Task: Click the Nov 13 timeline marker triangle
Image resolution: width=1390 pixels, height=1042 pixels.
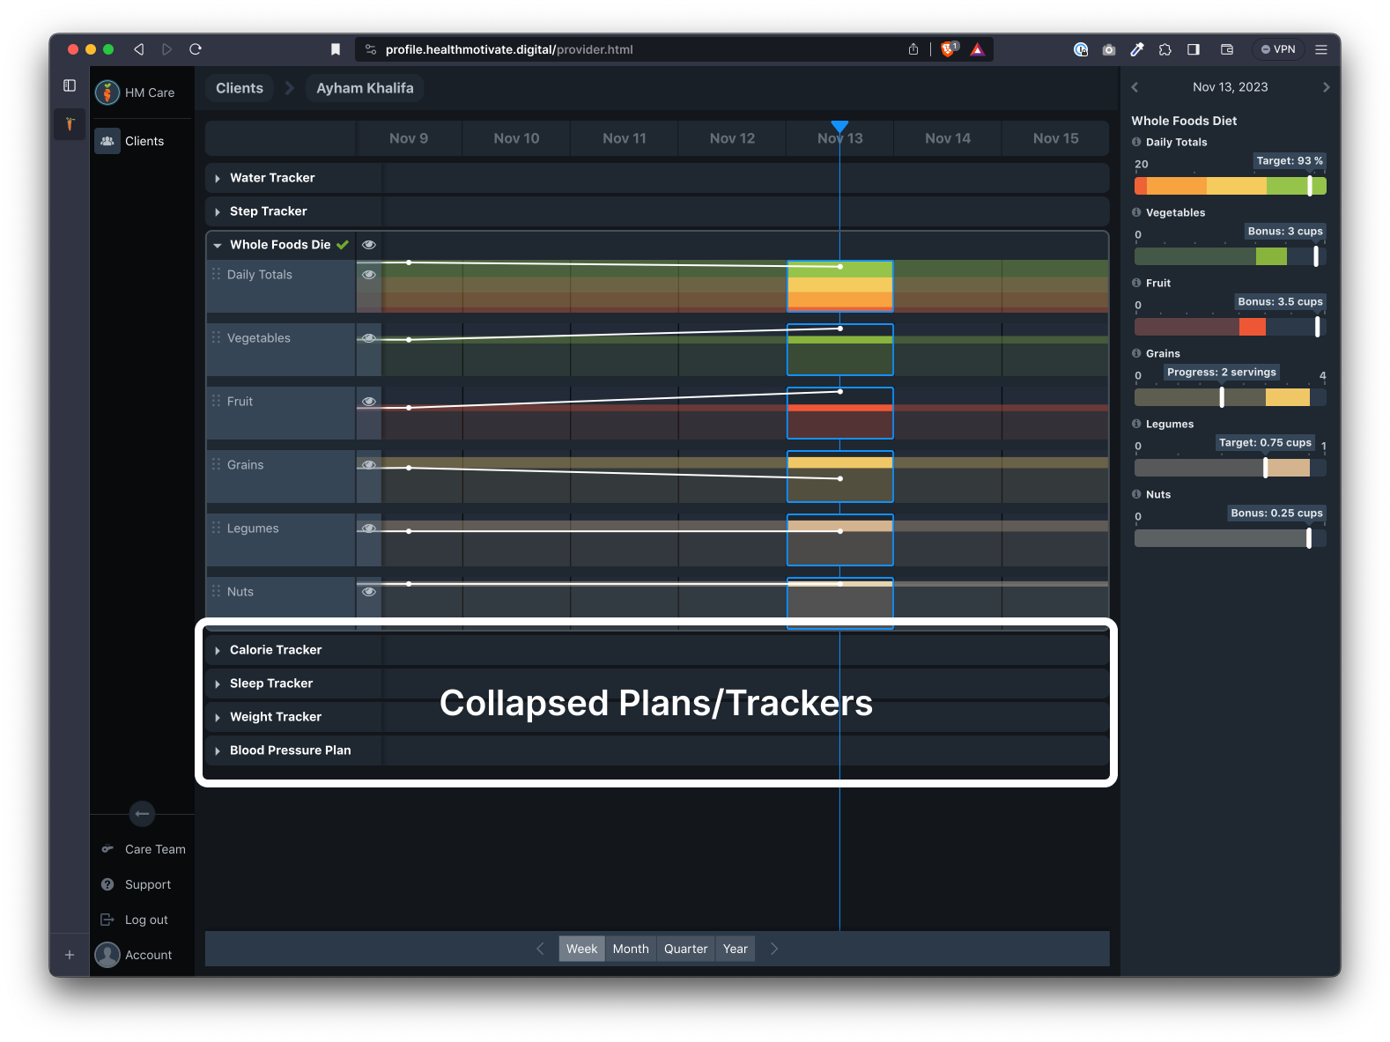Action: (x=839, y=127)
